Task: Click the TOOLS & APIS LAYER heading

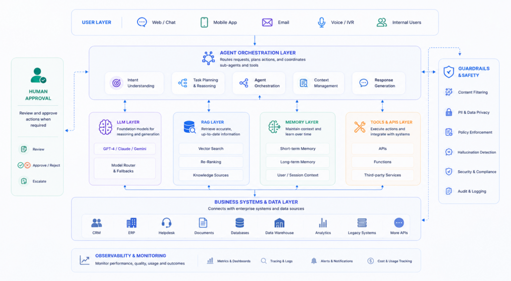Action: [391, 122]
